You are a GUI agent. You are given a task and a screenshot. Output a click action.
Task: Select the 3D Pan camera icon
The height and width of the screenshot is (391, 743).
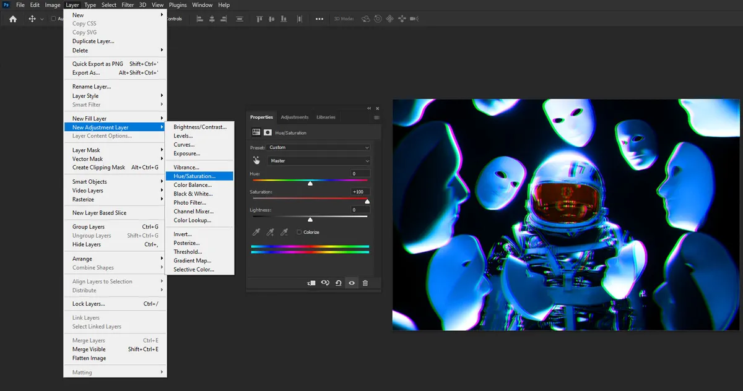pos(389,19)
